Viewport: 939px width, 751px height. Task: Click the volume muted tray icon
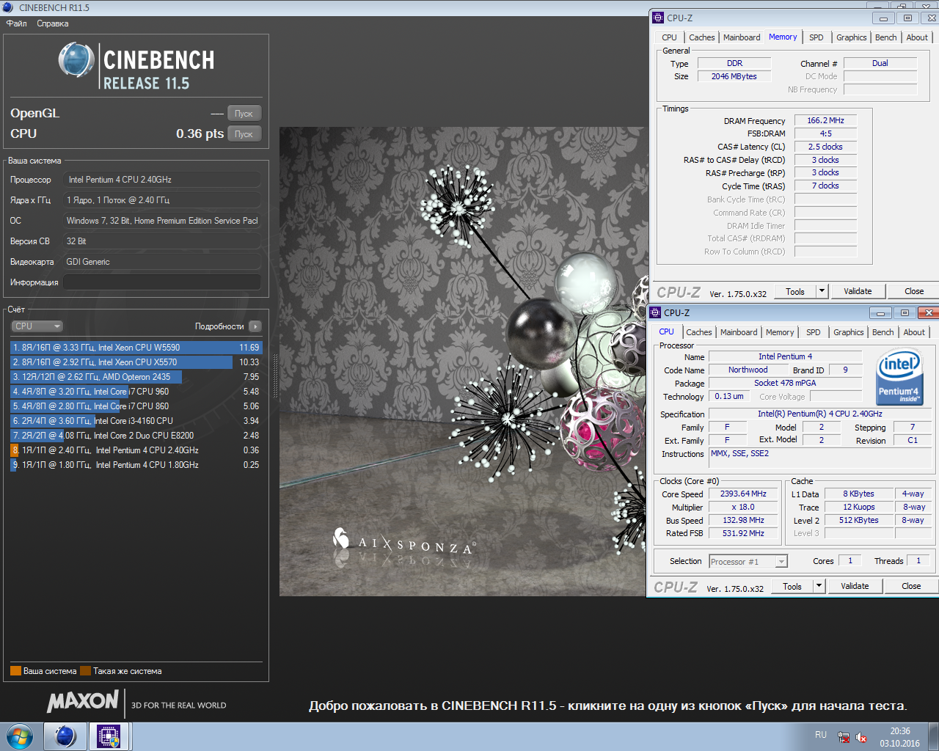pos(861,737)
